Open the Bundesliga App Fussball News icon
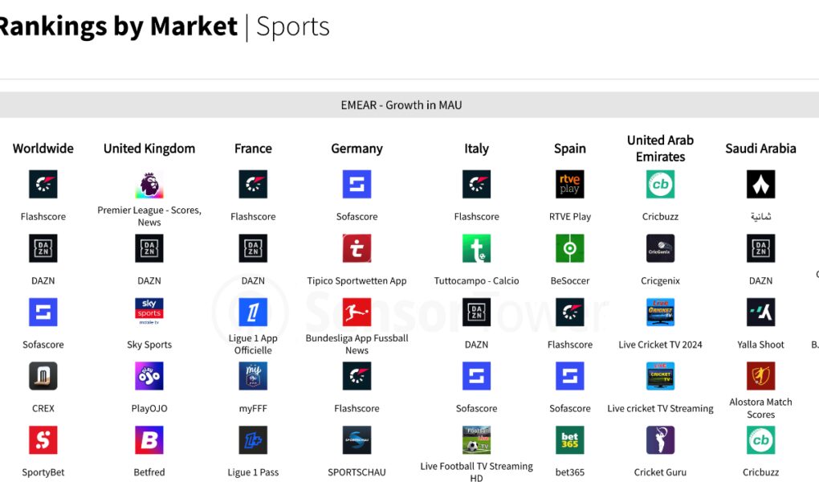This screenshot has height=482, width=819. pyautogui.click(x=357, y=312)
